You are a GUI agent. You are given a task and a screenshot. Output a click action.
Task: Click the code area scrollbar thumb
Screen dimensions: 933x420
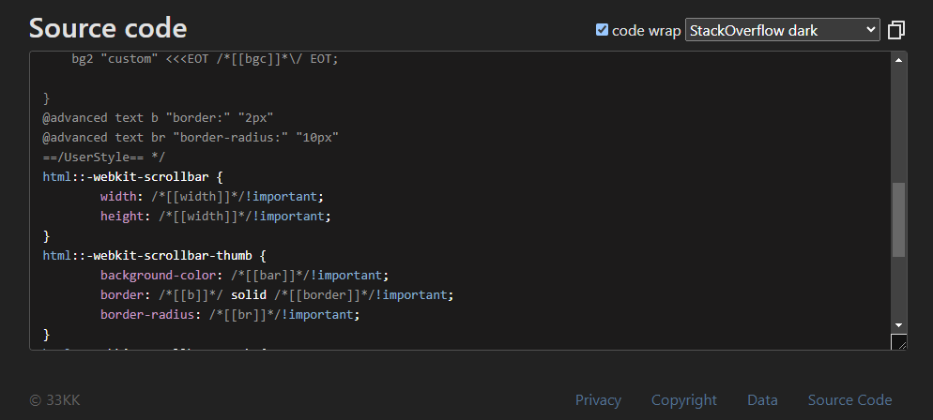898,219
